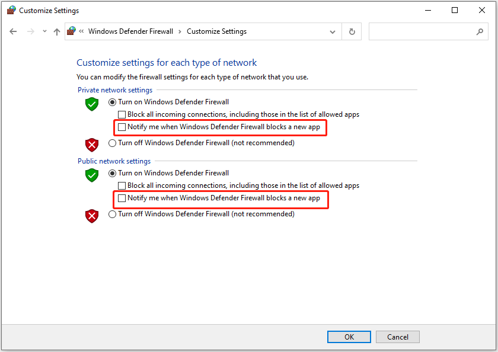
Task: Focus the Control Panel search box
Action: click(x=429, y=31)
